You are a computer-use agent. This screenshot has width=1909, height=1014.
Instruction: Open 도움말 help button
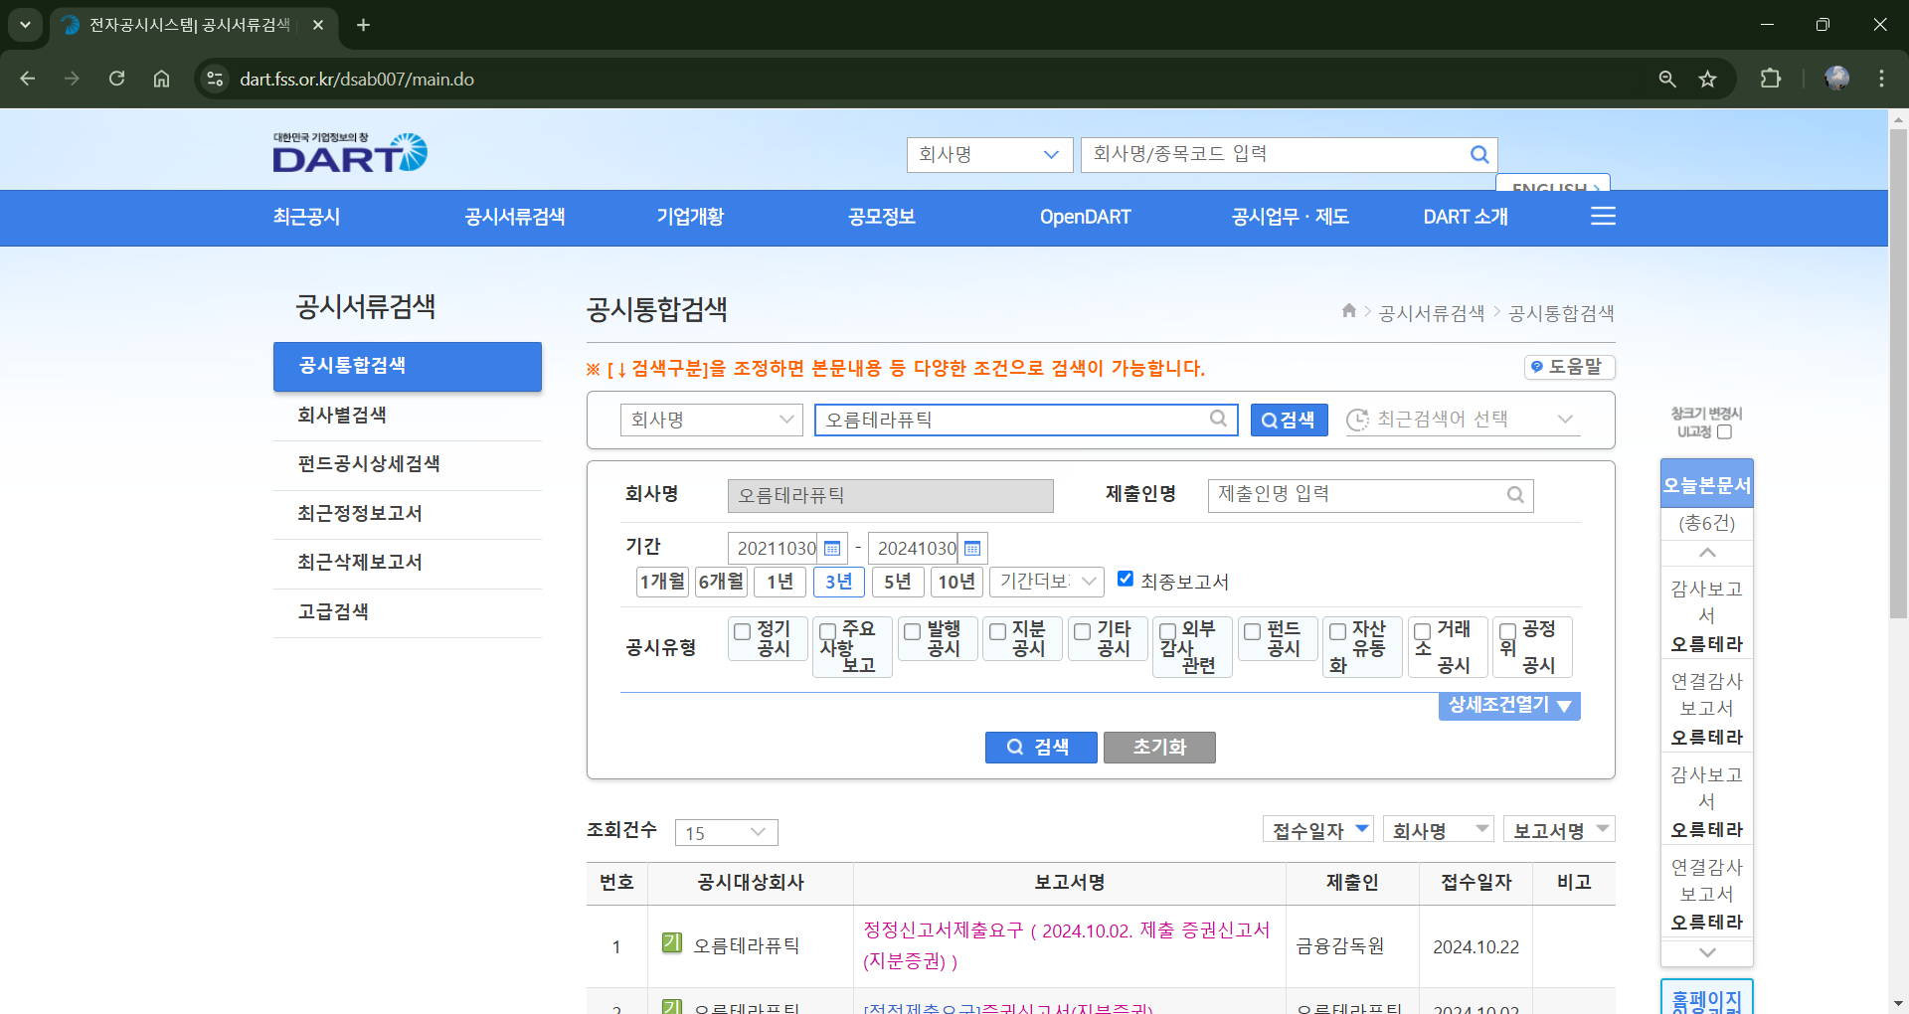(x=1569, y=367)
